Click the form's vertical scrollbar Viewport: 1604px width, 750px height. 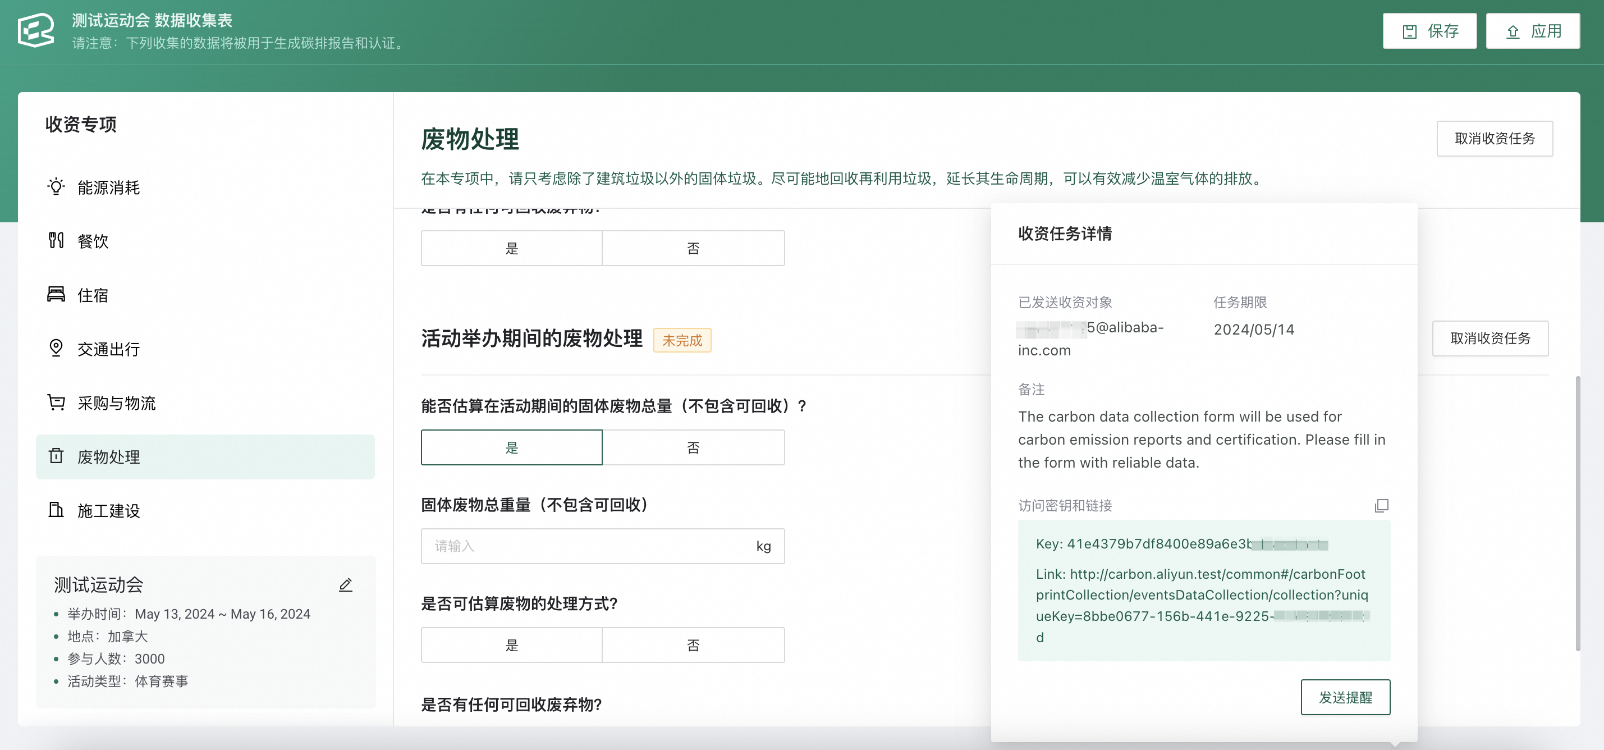pyautogui.click(x=1578, y=514)
